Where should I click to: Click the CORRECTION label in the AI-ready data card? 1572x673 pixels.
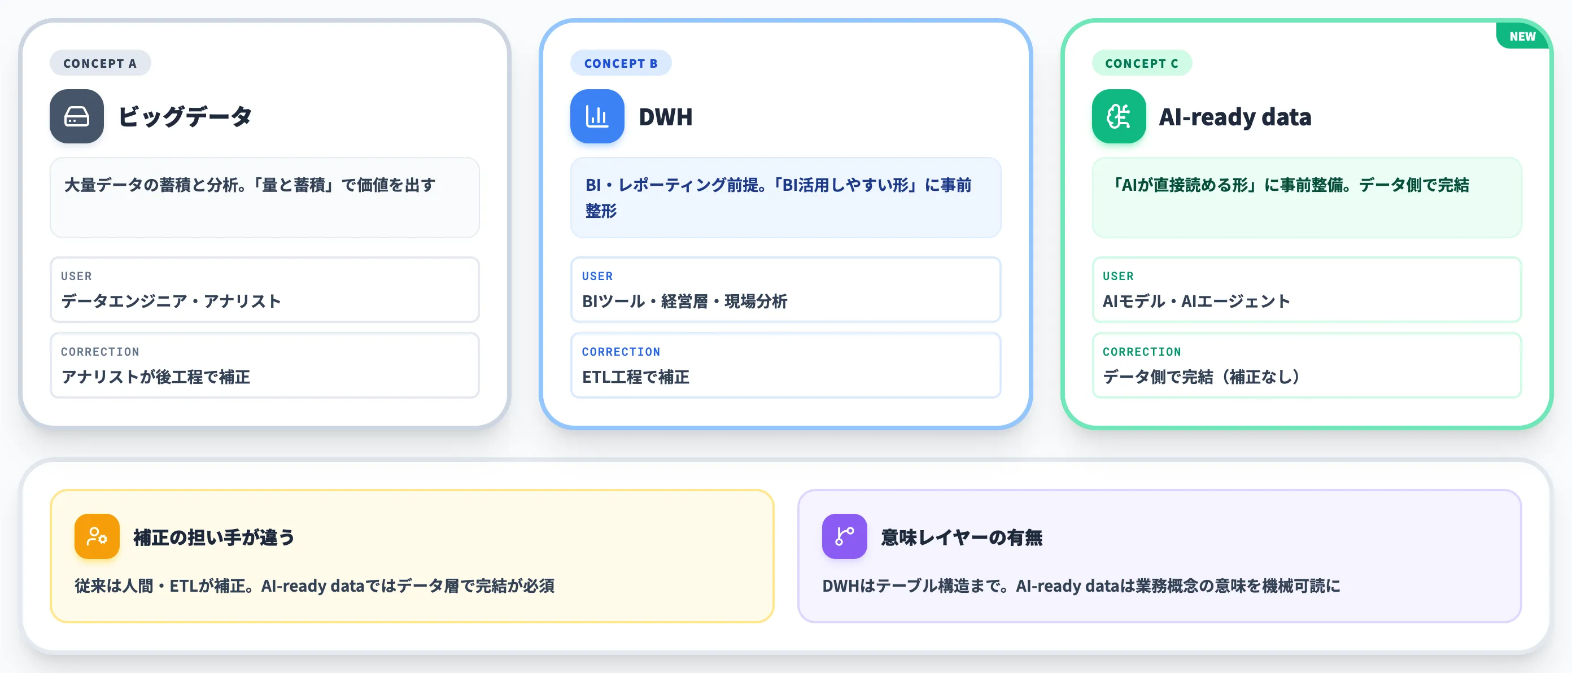pos(1142,351)
